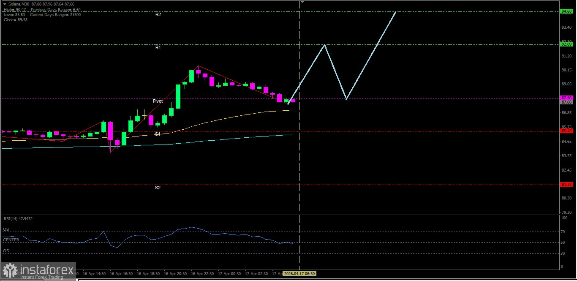Click the chart shift triangle at top
Screen dimensions: 577x281
[x=302, y=2]
